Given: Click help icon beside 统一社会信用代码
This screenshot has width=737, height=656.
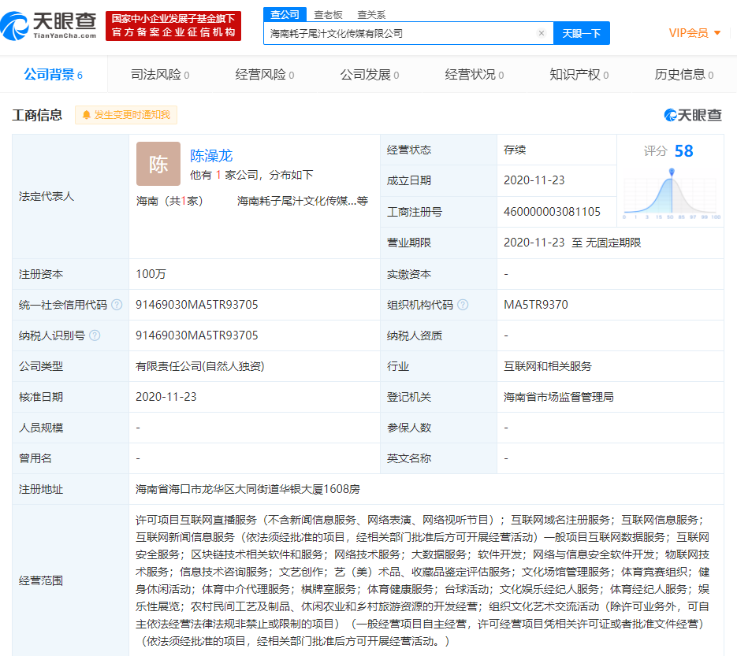Looking at the screenshot, I should pos(117,305).
